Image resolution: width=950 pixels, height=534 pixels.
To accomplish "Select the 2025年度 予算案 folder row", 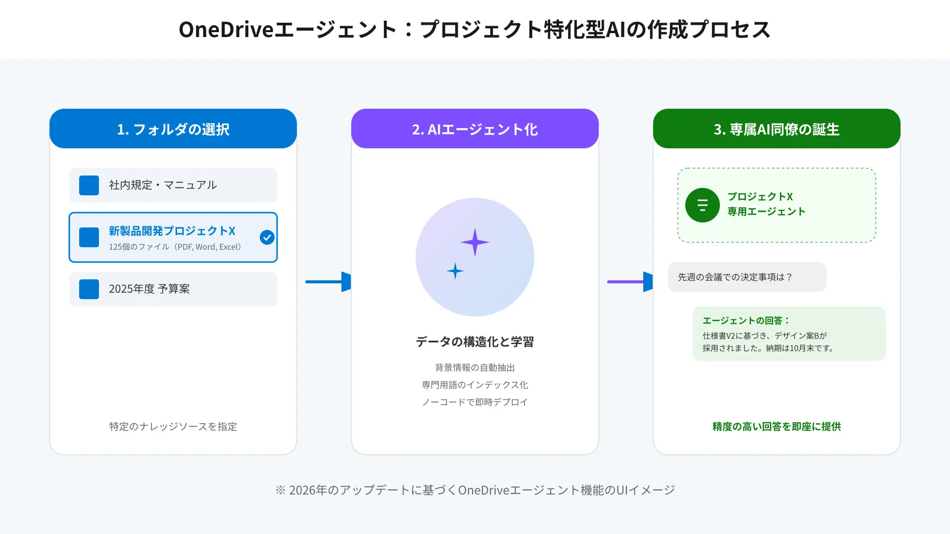I will (x=173, y=289).
